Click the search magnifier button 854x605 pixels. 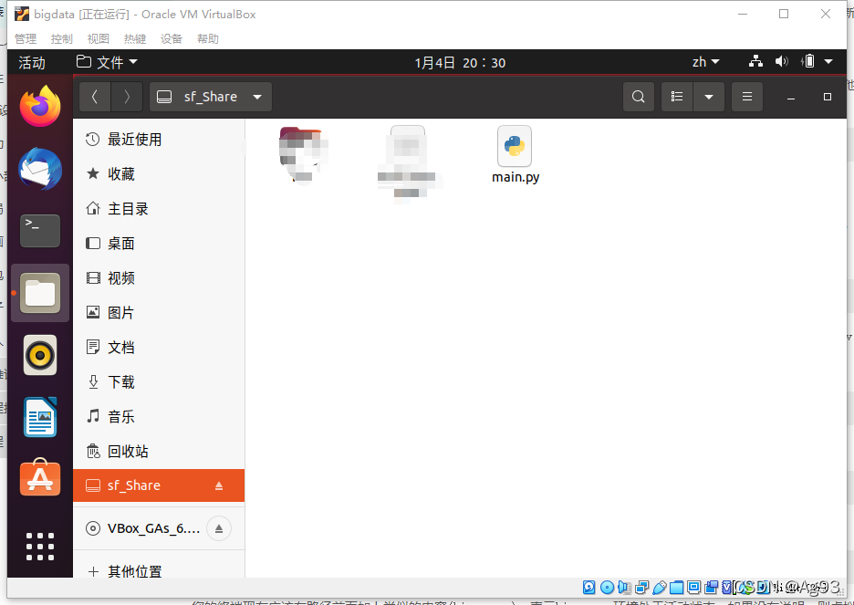(x=639, y=97)
